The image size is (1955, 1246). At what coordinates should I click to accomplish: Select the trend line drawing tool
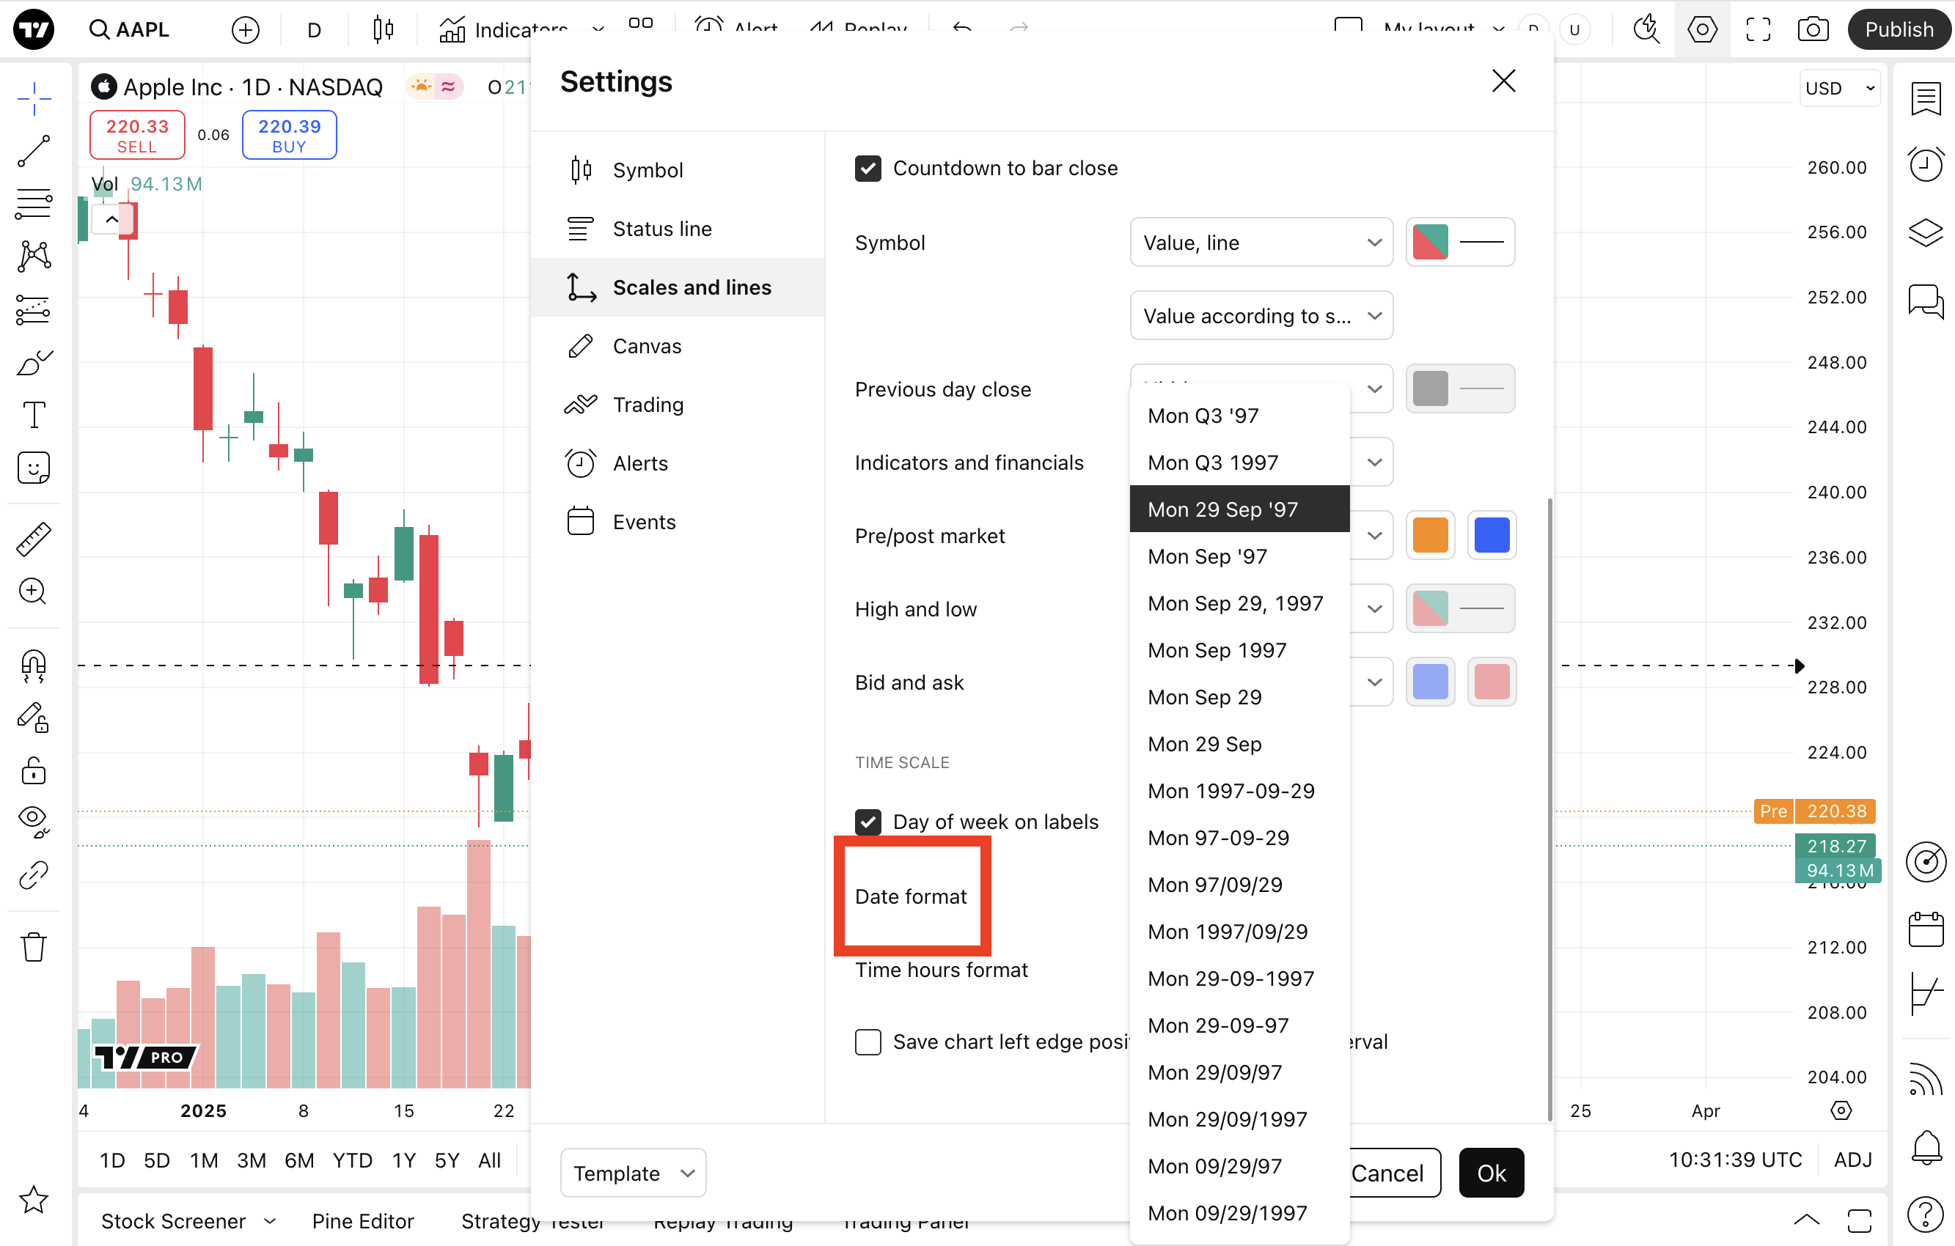click(33, 152)
